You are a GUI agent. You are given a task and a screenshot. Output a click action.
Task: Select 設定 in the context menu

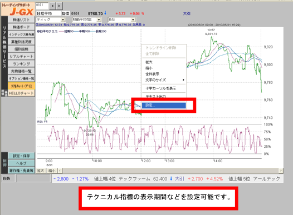164,105
